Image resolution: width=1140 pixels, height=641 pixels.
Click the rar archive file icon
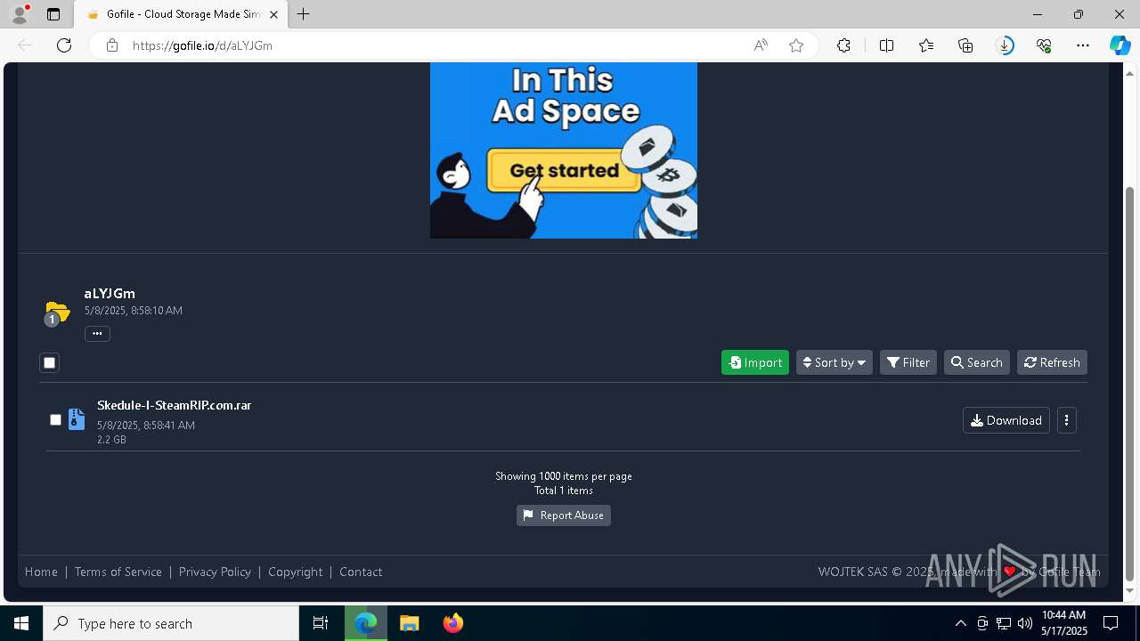[77, 419]
